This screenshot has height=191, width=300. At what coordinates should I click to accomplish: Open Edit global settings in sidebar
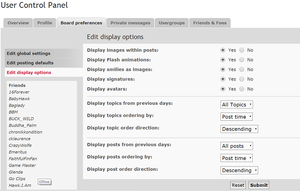(28, 53)
